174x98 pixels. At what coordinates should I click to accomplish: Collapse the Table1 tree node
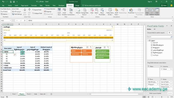click(x=148, y=41)
